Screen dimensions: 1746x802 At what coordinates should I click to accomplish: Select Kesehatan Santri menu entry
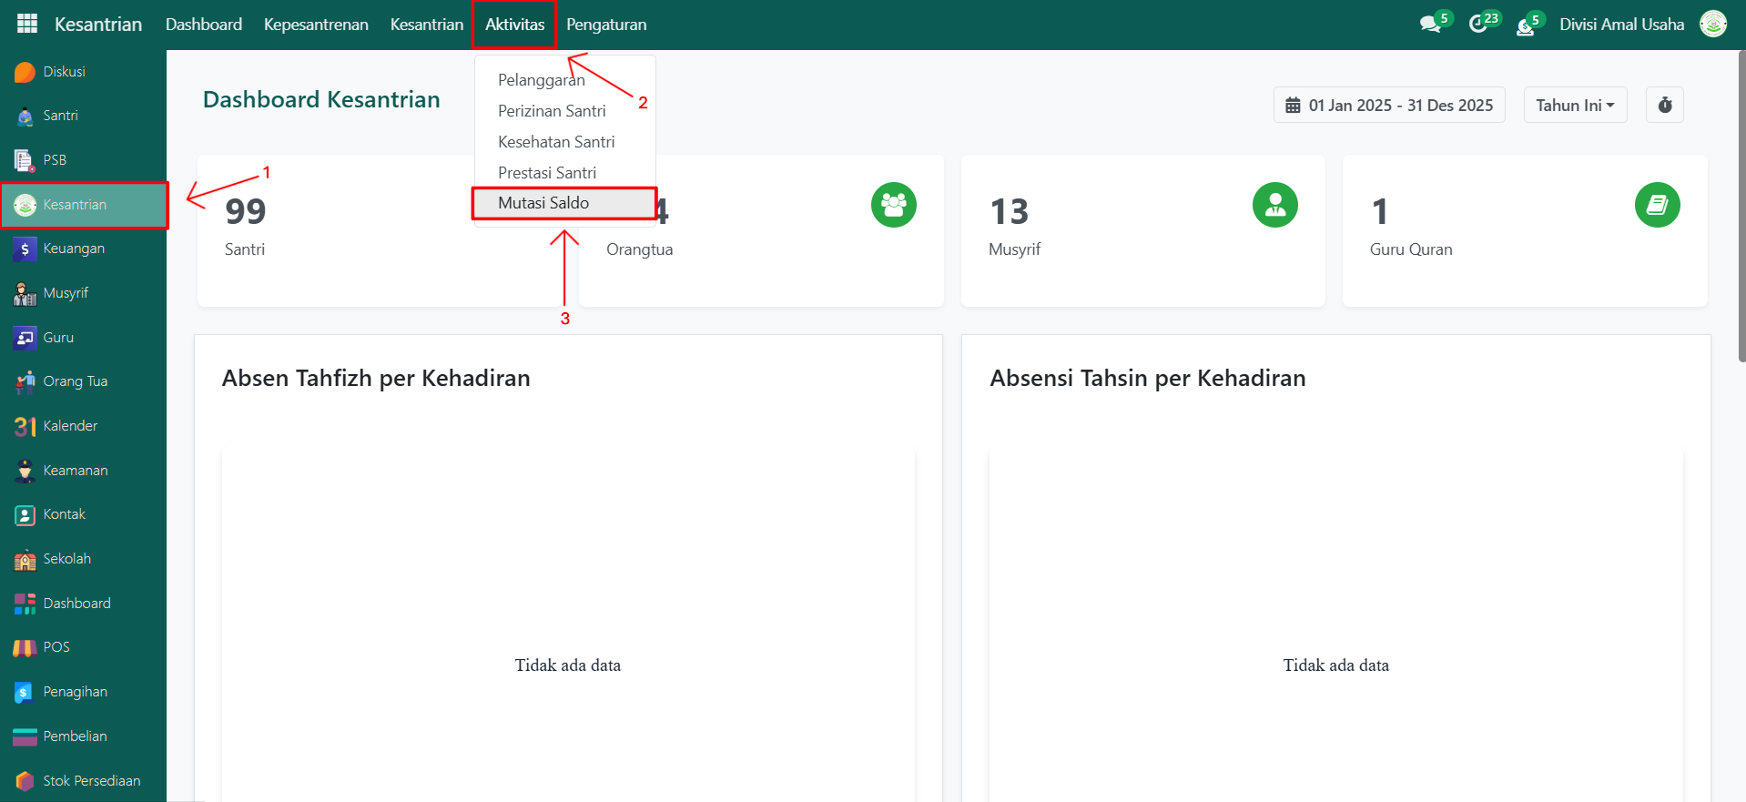point(556,142)
